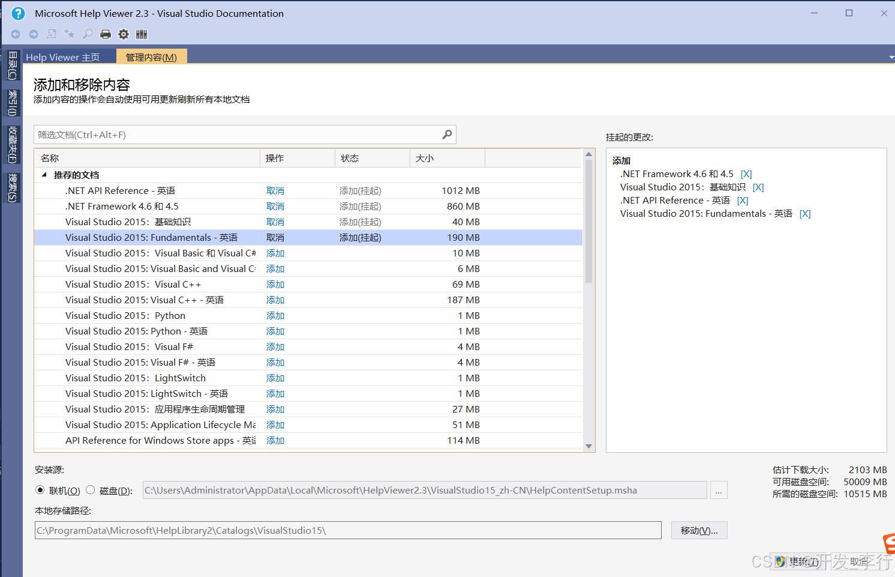Screen dimensions: 895x577
Task: Click 添加 for Visual Studio 2015: Python
Action: pyautogui.click(x=275, y=315)
